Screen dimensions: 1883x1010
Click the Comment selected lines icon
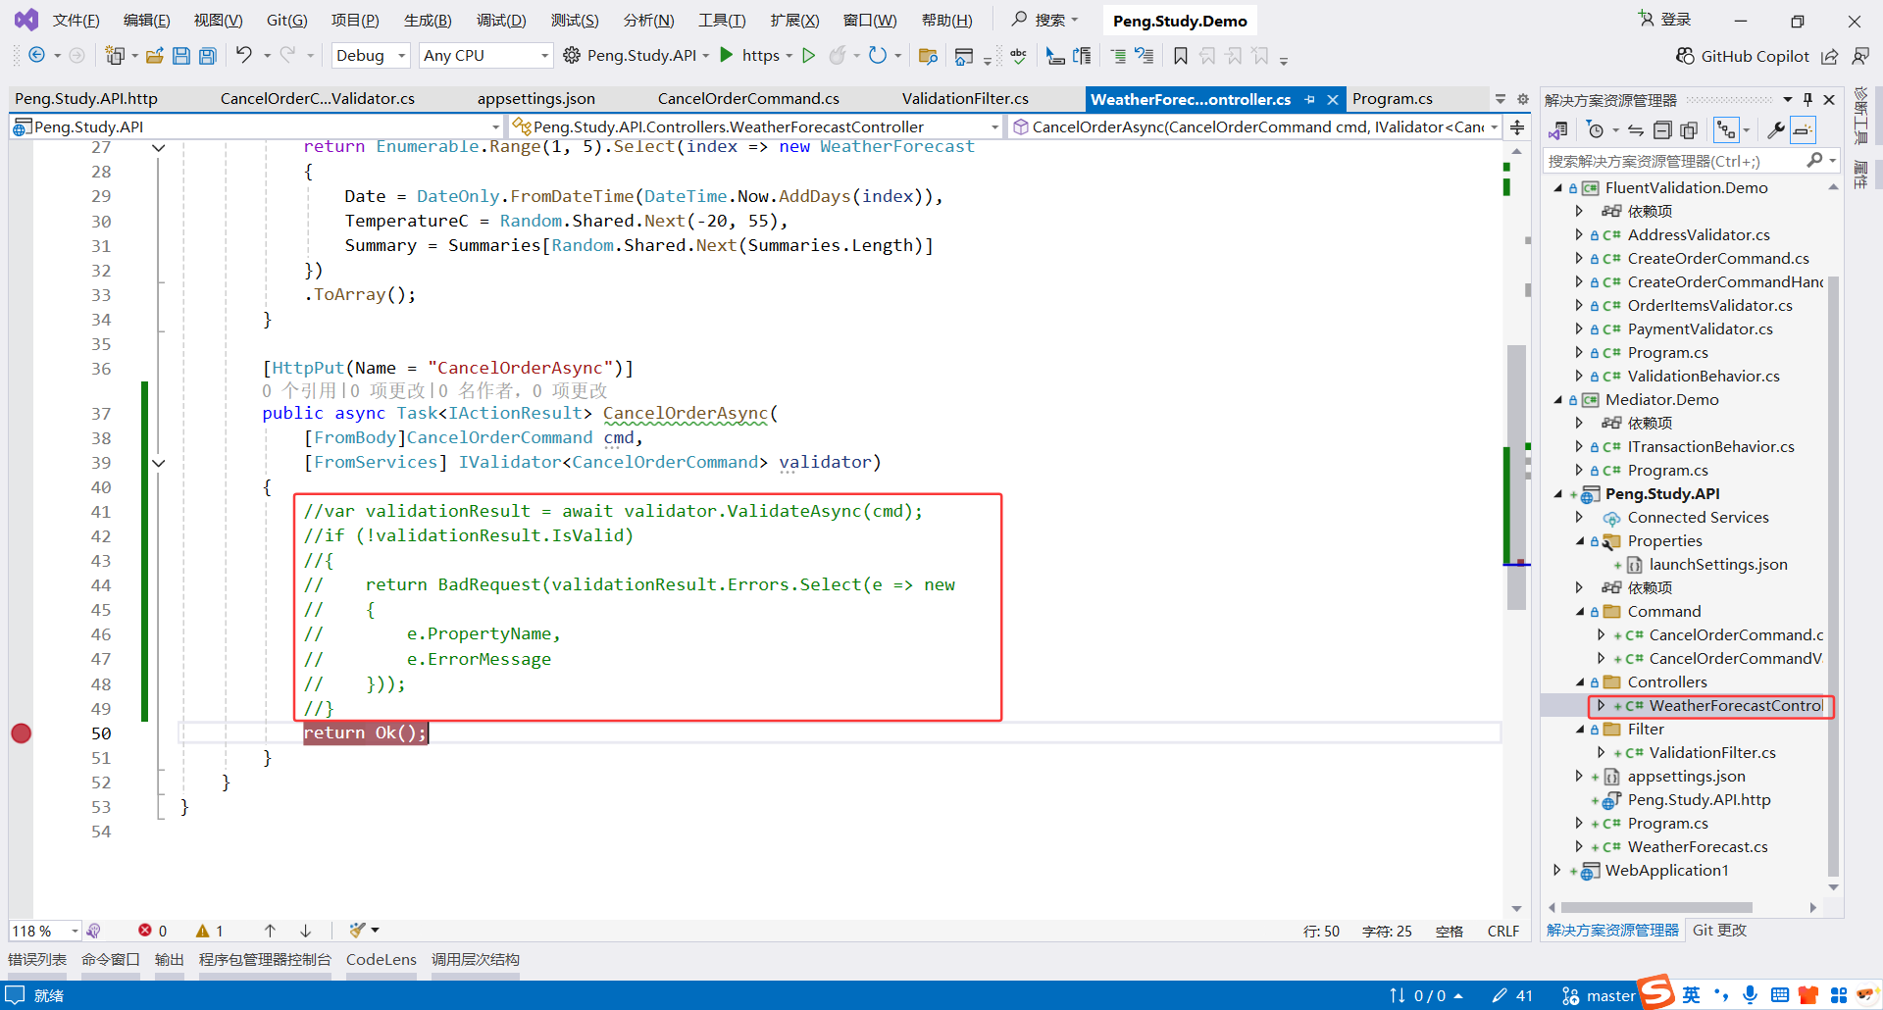tap(1118, 56)
